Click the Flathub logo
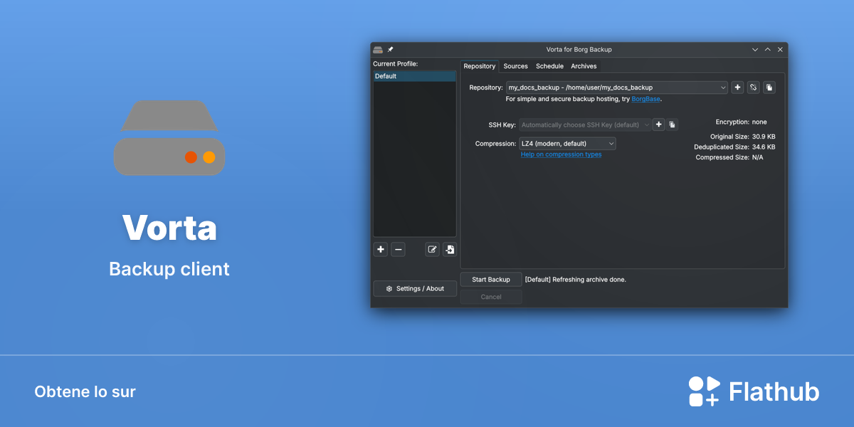854x427 pixels. click(x=754, y=391)
